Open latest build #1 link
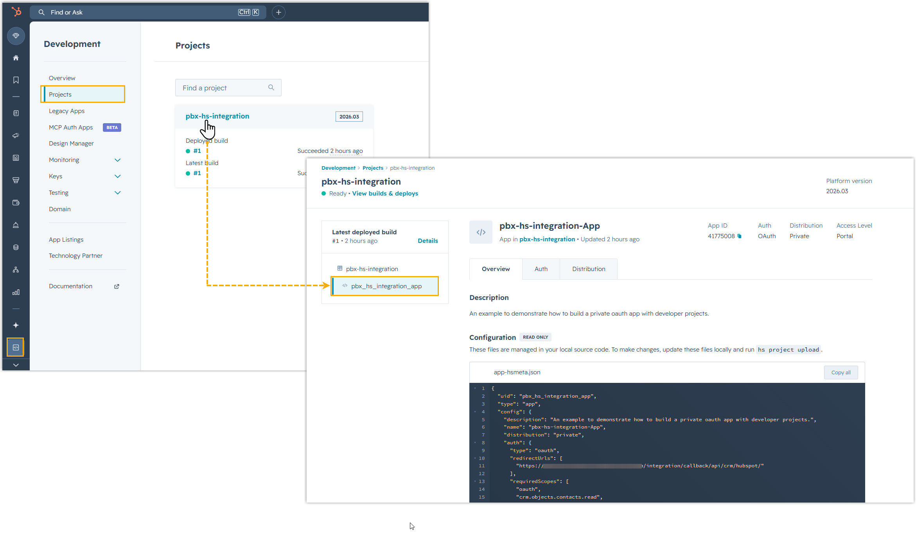This screenshot has height=535, width=916. [x=197, y=173]
